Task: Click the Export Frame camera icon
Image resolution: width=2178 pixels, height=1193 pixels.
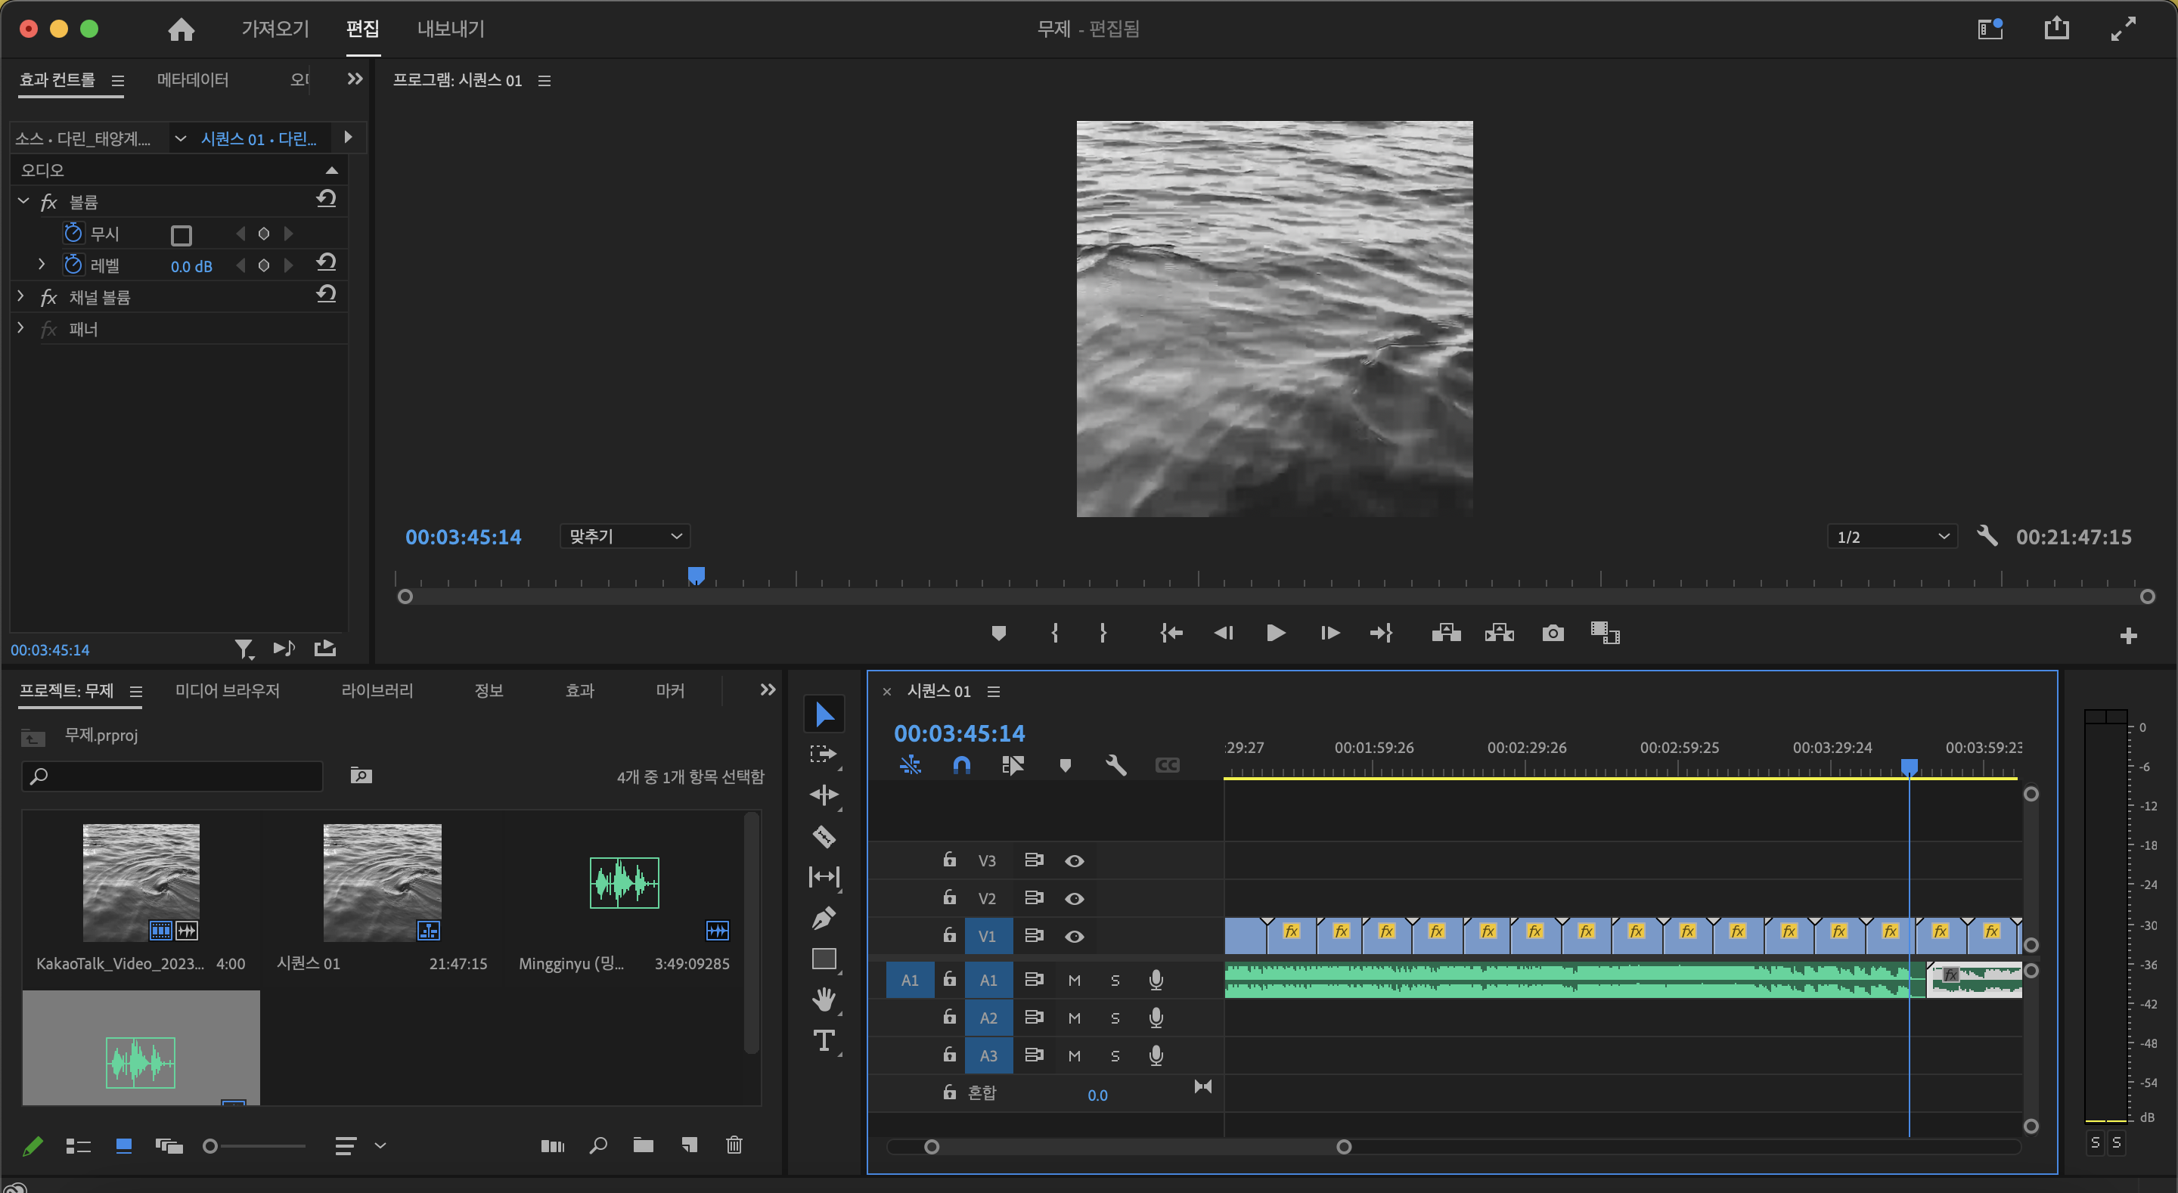Action: (x=1553, y=634)
